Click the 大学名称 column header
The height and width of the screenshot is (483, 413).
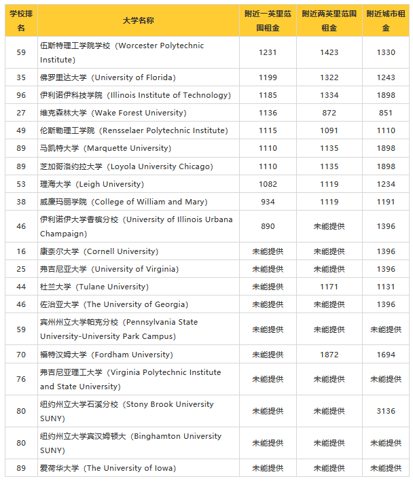point(139,20)
